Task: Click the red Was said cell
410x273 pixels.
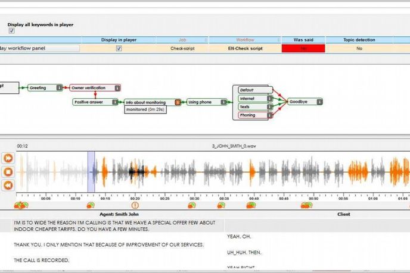Action: click(x=303, y=48)
